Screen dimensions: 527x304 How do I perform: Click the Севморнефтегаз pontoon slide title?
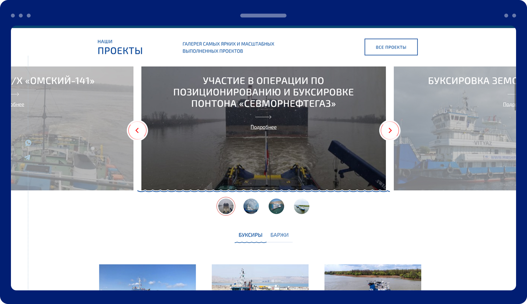coord(263,92)
